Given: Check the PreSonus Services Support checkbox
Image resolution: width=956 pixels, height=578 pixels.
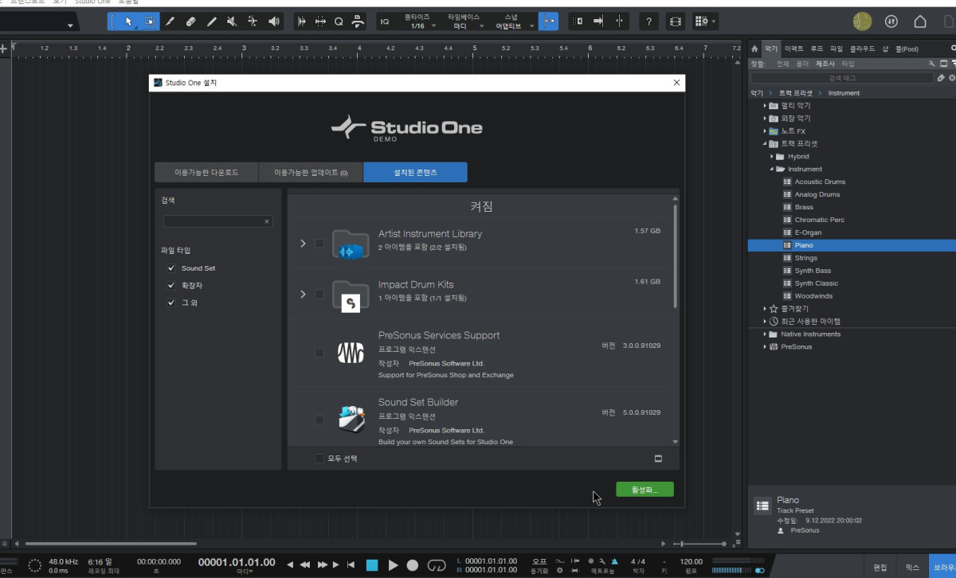Looking at the screenshot, I should [319, 353].
